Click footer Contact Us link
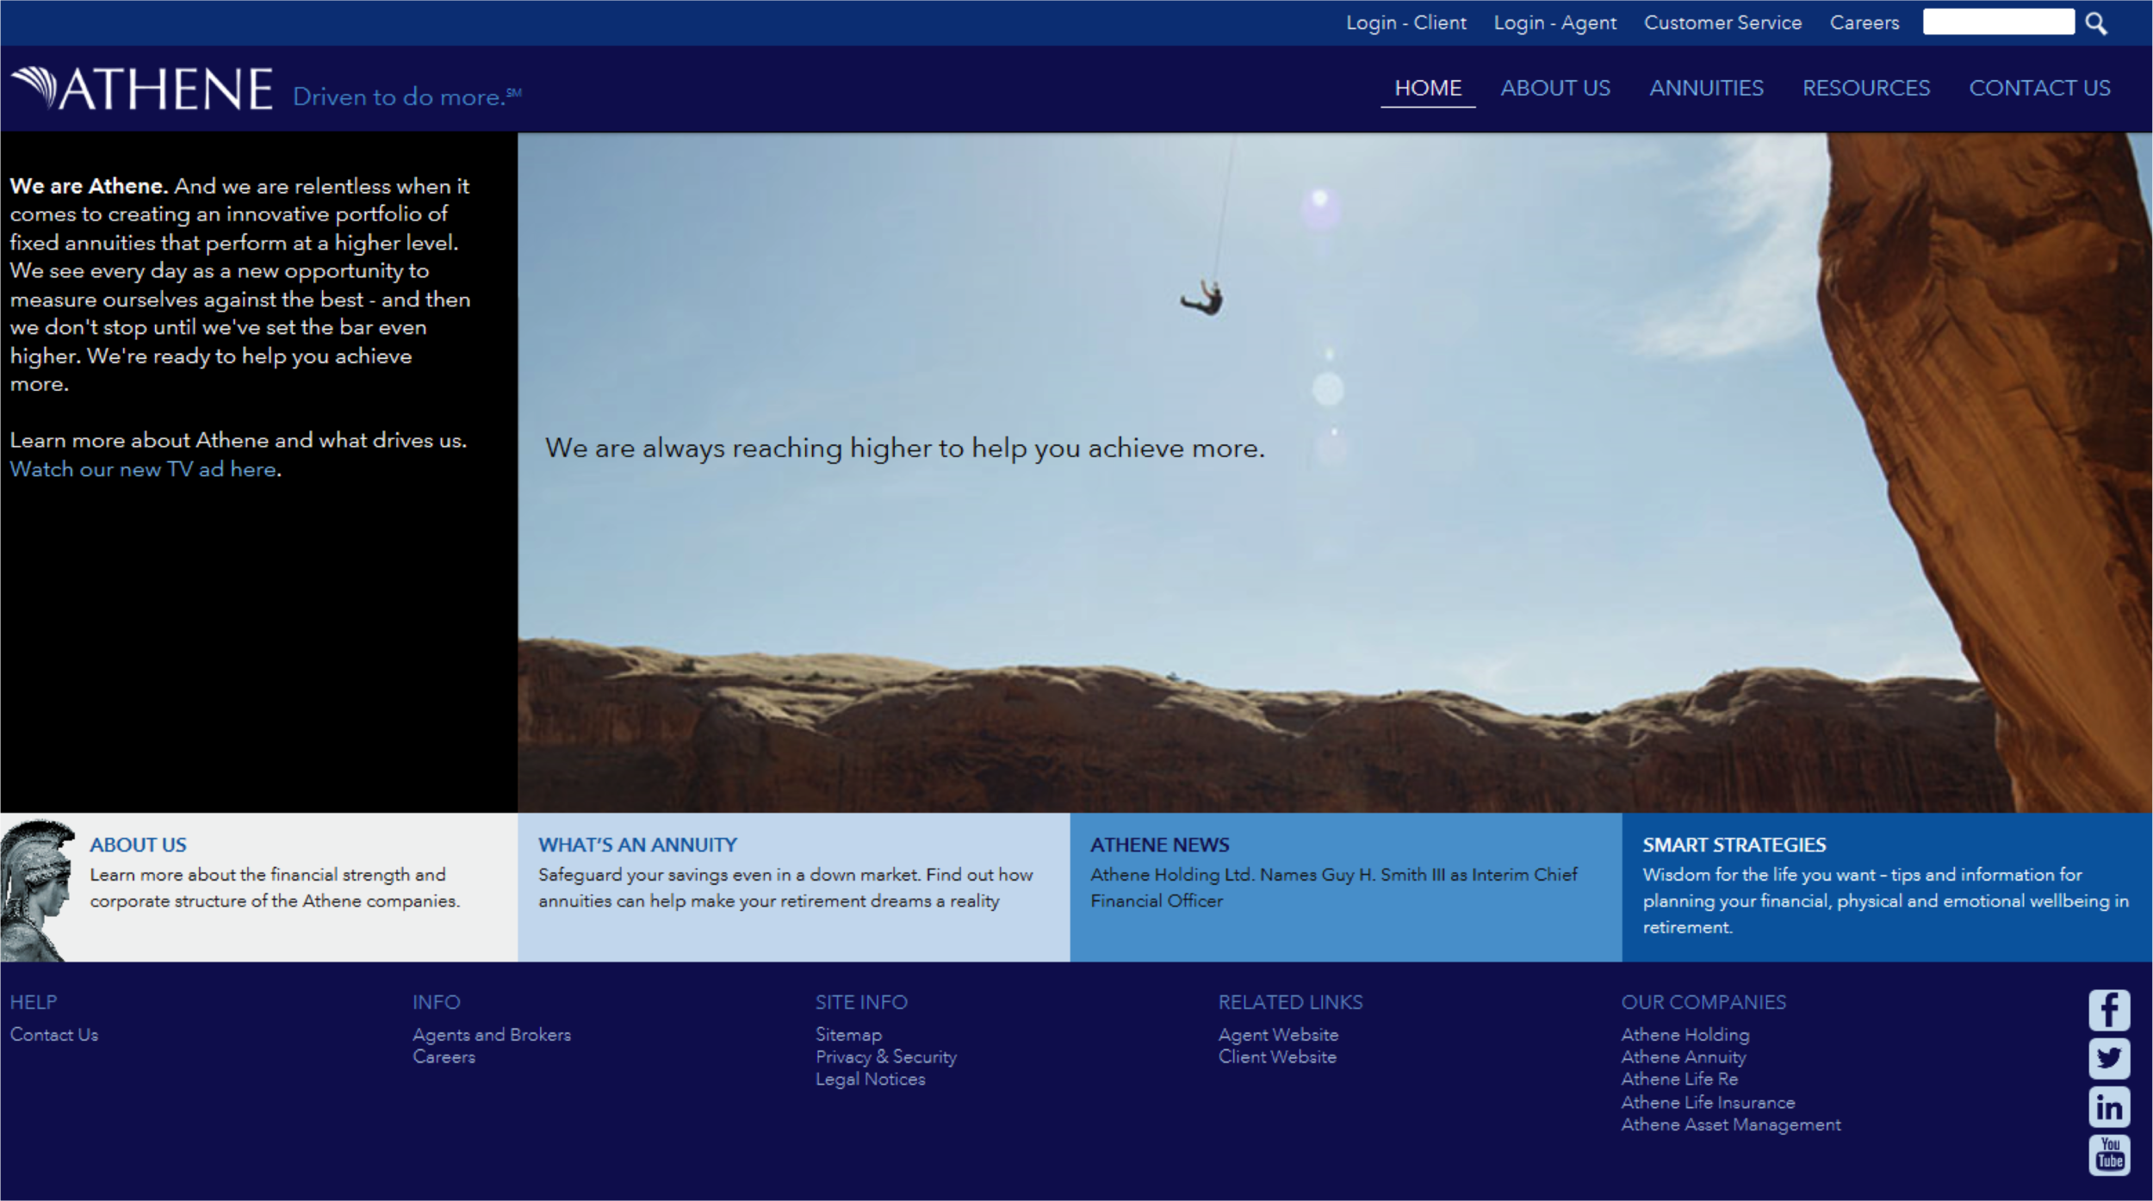This screenshot has width=2153, height=1201. (x=54, y=1035)
